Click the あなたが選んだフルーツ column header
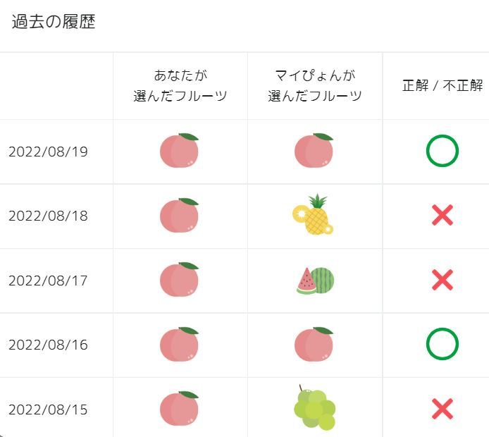The width and height of the screenshot is (489, 437). click(180, 85)
